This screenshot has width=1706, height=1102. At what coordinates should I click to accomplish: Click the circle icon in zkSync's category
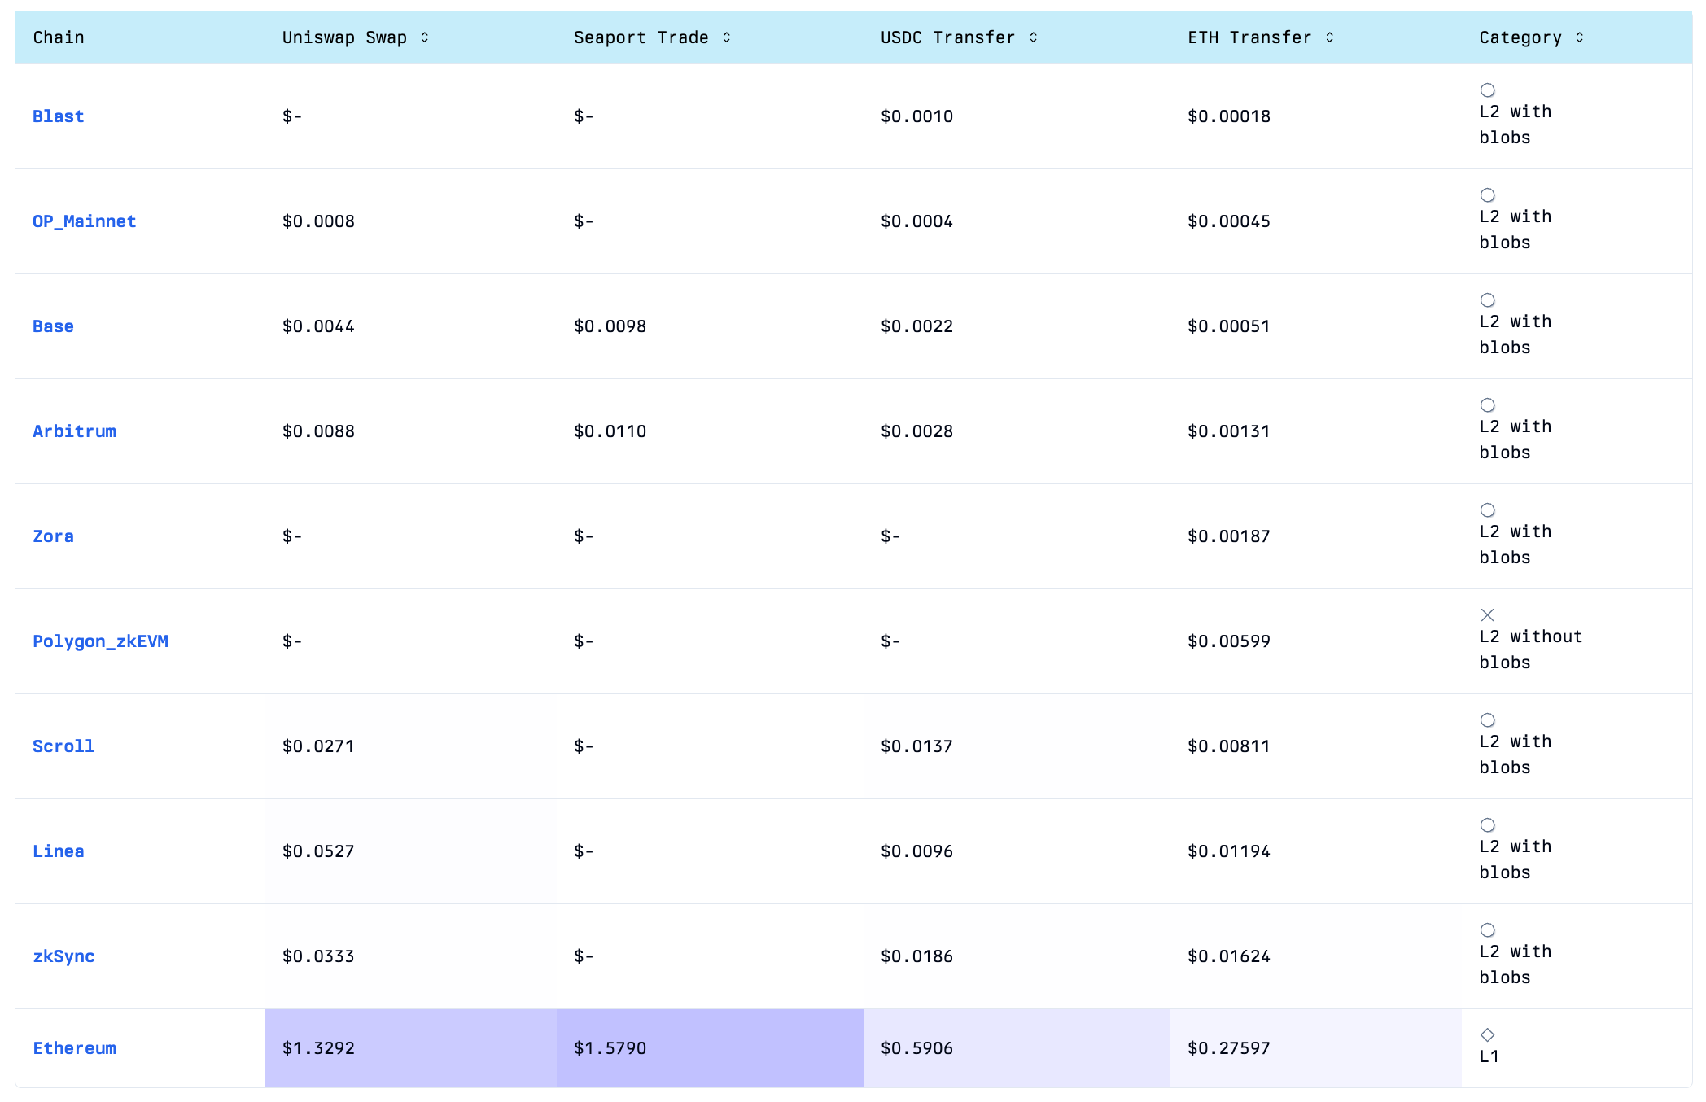click(x=1487, y=930)
